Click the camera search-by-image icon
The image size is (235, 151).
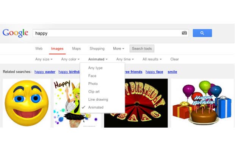coord(184,33)
